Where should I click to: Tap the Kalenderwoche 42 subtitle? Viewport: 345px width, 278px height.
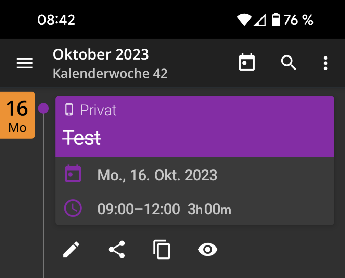110,73
